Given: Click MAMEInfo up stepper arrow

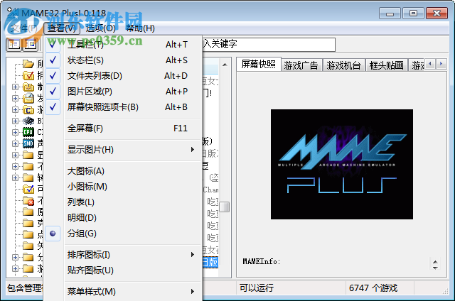Looking at the screenshot, I should 435,262.
